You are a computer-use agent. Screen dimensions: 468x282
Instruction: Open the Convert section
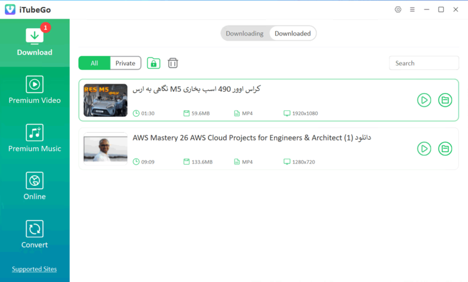34,234
